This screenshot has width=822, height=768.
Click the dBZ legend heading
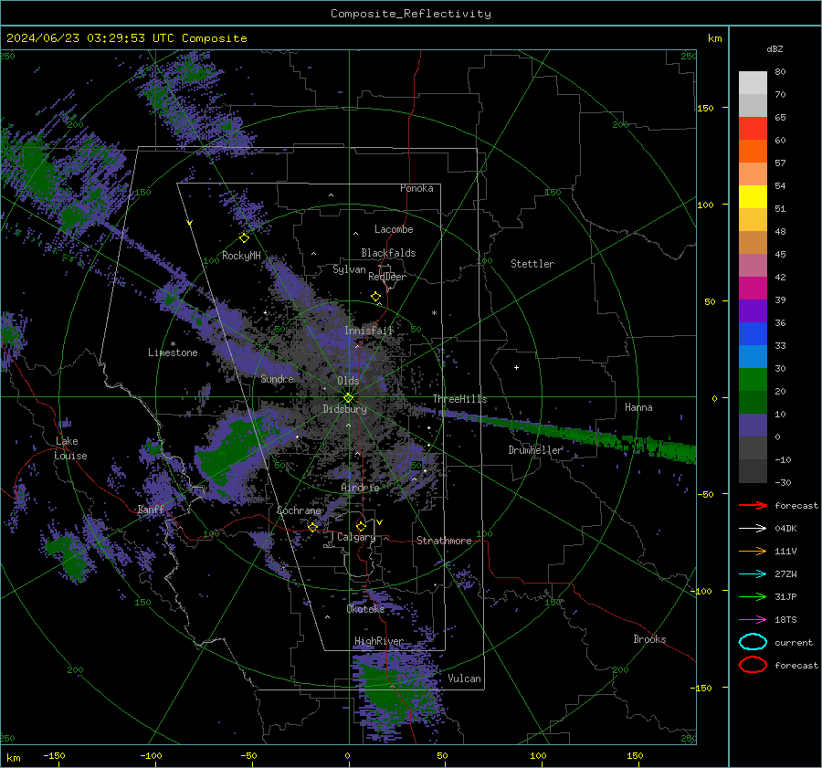coord(775,48)
